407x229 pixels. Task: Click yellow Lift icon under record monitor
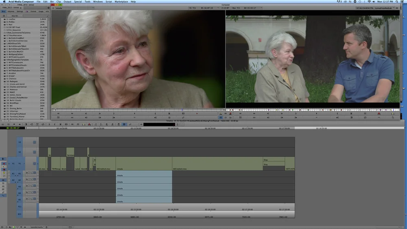coord(392,114)
